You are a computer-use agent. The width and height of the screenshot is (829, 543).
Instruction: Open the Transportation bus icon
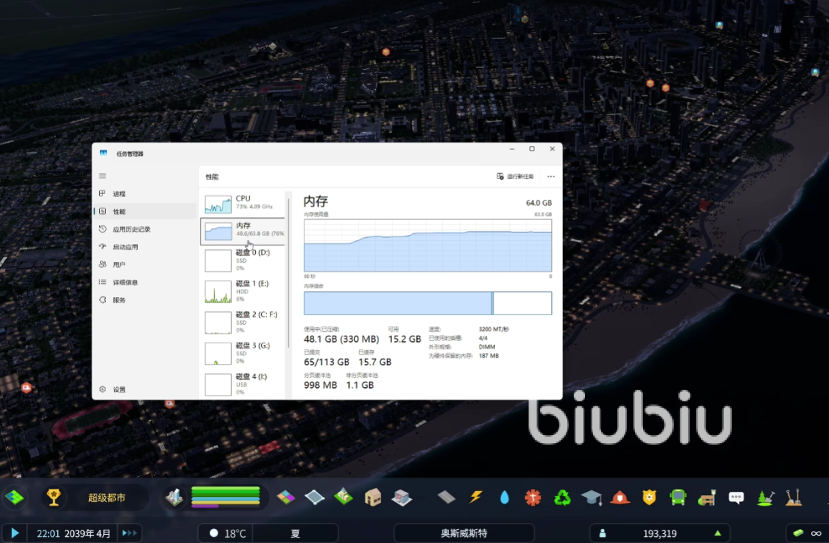[678, 497]
